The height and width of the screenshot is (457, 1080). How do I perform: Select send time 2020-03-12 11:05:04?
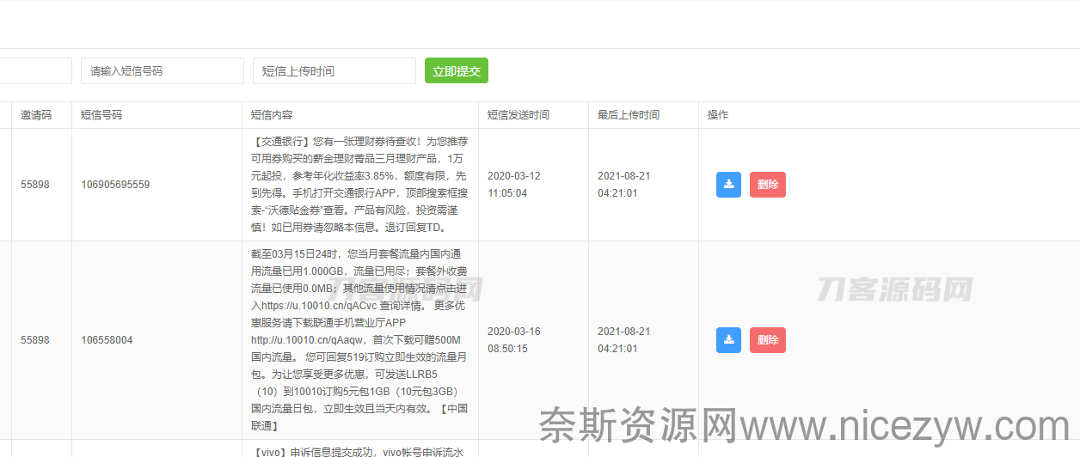click(x=513, y=185)
